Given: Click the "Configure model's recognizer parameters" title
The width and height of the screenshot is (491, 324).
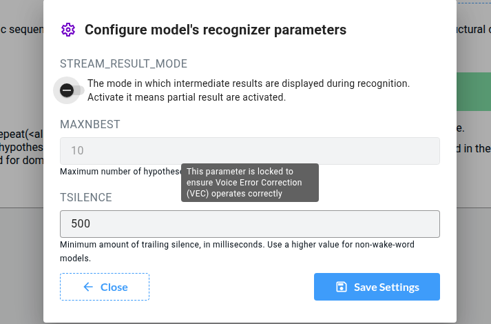Looking at the screenshot, I should tap(215, 30).
